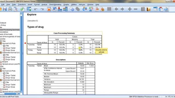Click the Demote right arrow icon
This screenshot has height=98, width=175.
point(122,9)
